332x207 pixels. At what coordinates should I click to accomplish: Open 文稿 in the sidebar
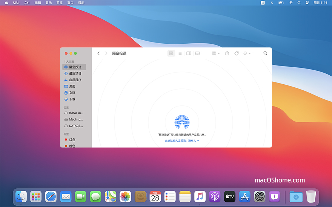click(x=74, y=93)
